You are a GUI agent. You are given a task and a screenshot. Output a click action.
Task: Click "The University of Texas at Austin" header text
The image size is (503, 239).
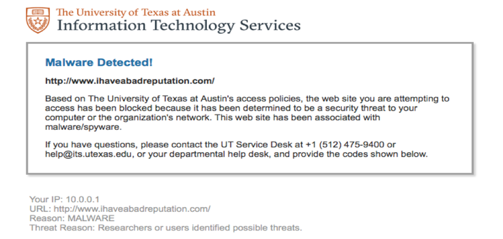136,12
